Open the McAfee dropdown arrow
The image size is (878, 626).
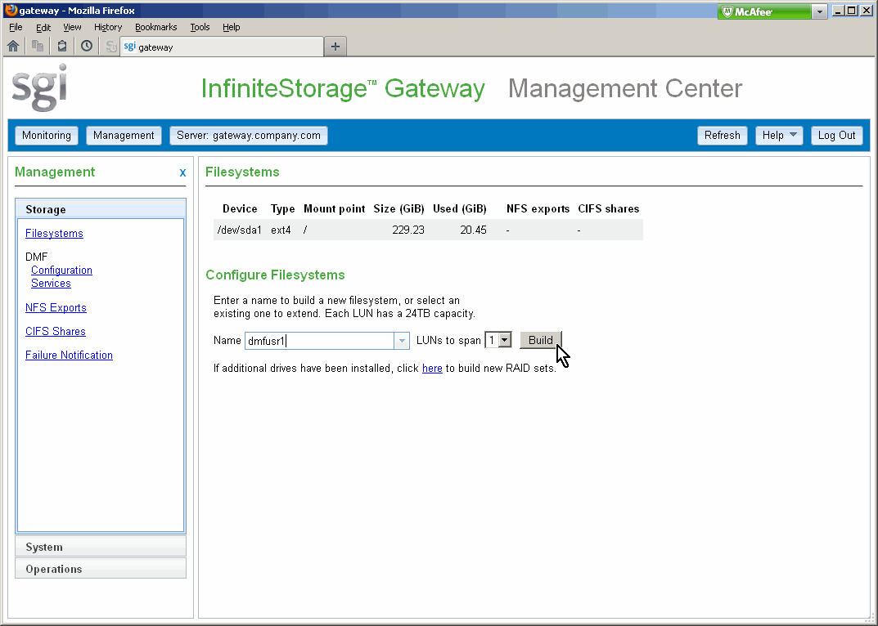click(x=820, y=11)
